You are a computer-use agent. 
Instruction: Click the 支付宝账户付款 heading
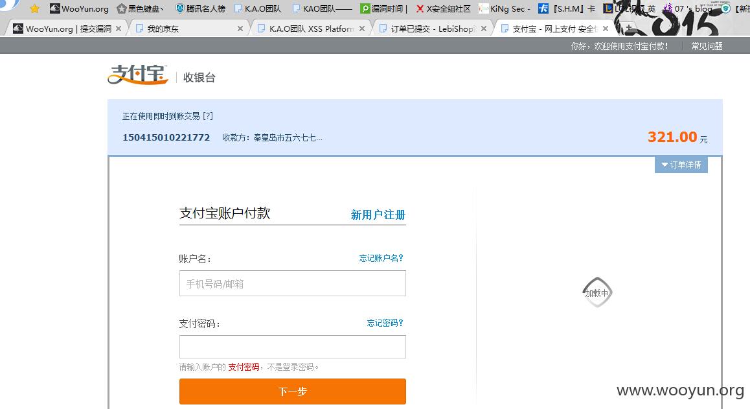225,213
